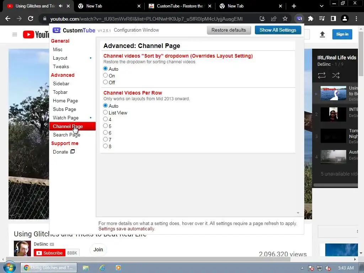Choose 5 videos per row

click(x=105, y=125)
